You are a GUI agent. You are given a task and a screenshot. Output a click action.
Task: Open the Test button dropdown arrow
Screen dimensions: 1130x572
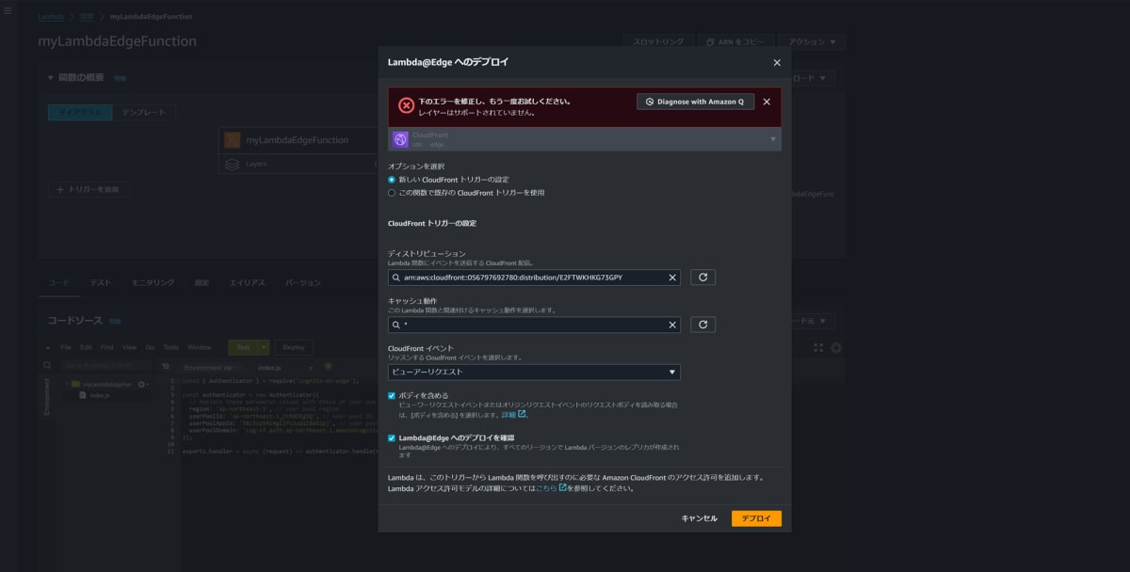[x=264, y=347]
